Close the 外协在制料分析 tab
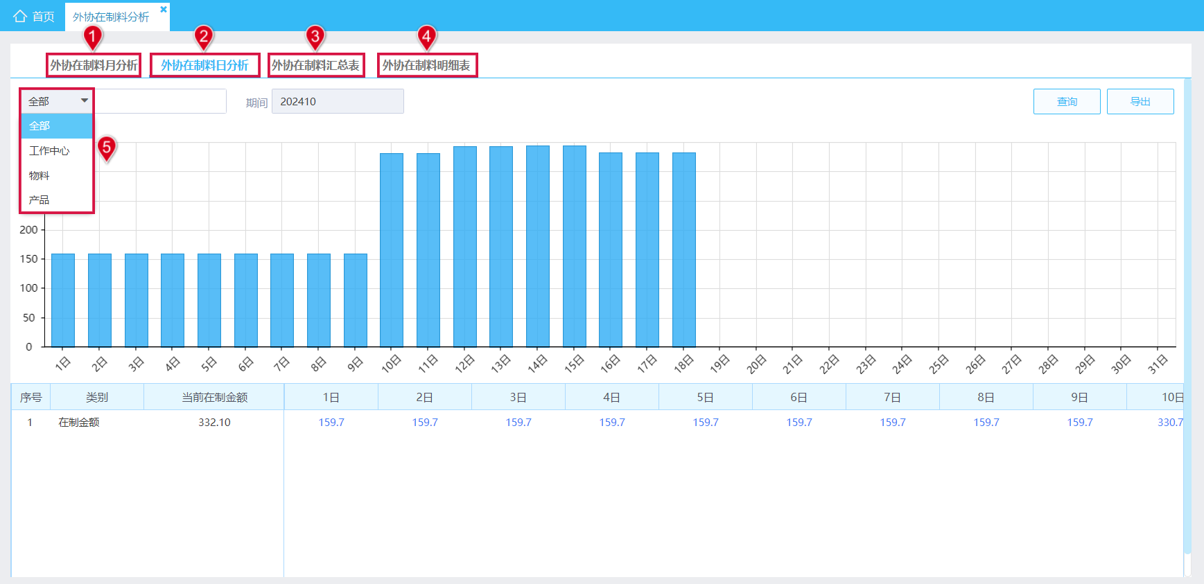Viewport: 1204px width, 584px height. (164, 9)
